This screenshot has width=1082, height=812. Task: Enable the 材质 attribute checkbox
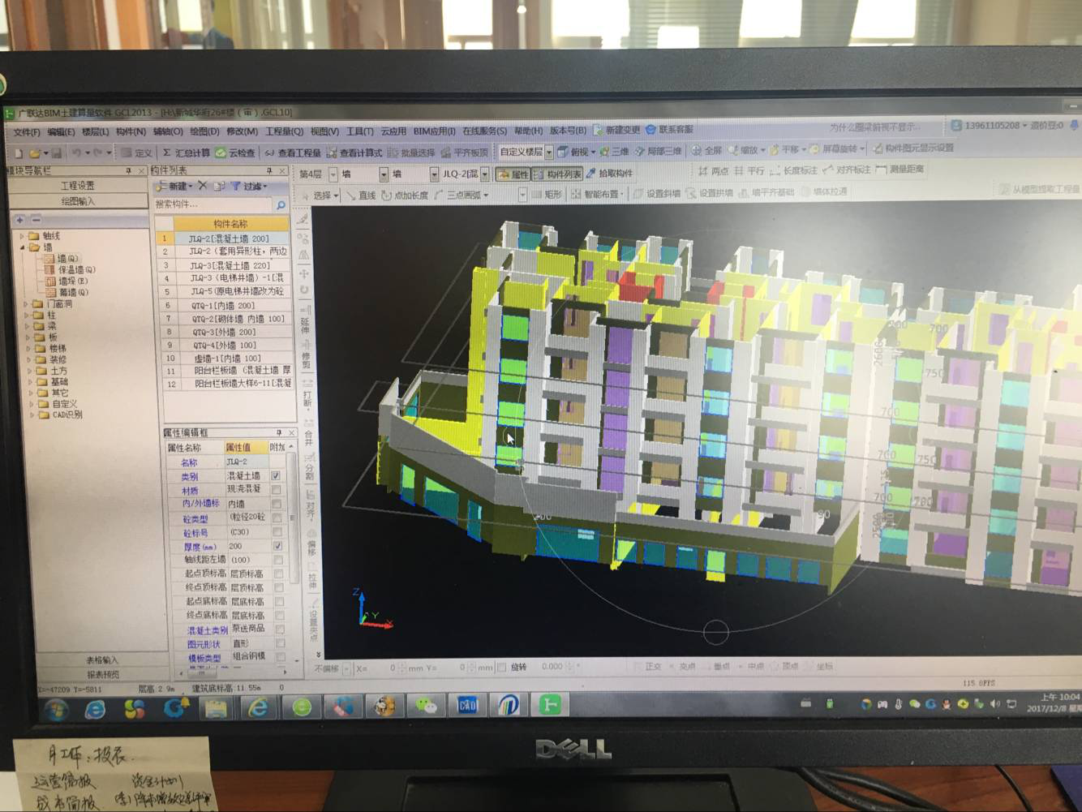[276, 490]
